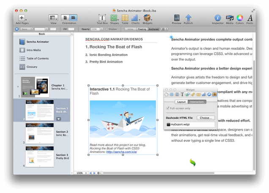This screenshot has height=193, width=269.
Task: Toggle the Shadow checkbox
Action: [107, 29]
